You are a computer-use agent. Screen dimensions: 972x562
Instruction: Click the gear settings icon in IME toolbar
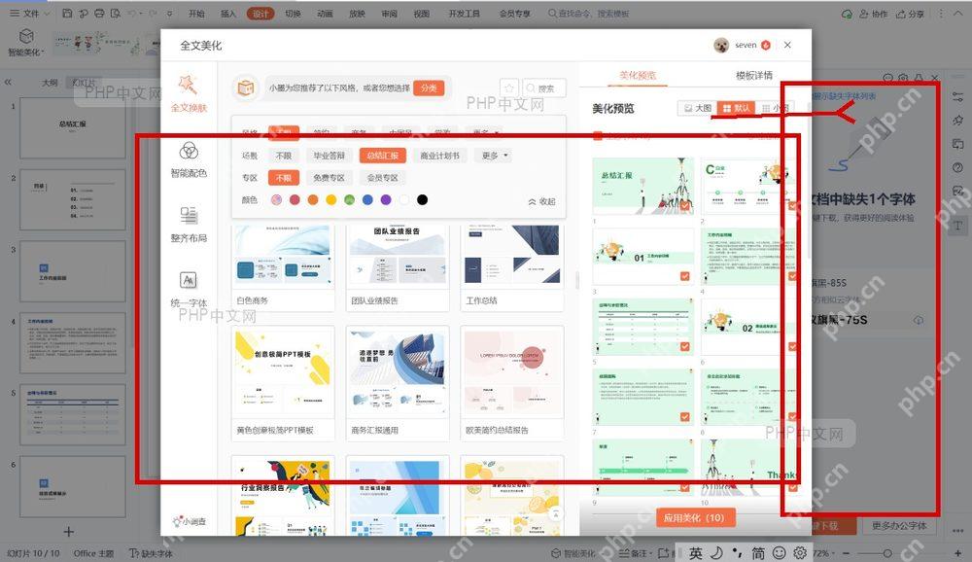[x=800, y=552]
